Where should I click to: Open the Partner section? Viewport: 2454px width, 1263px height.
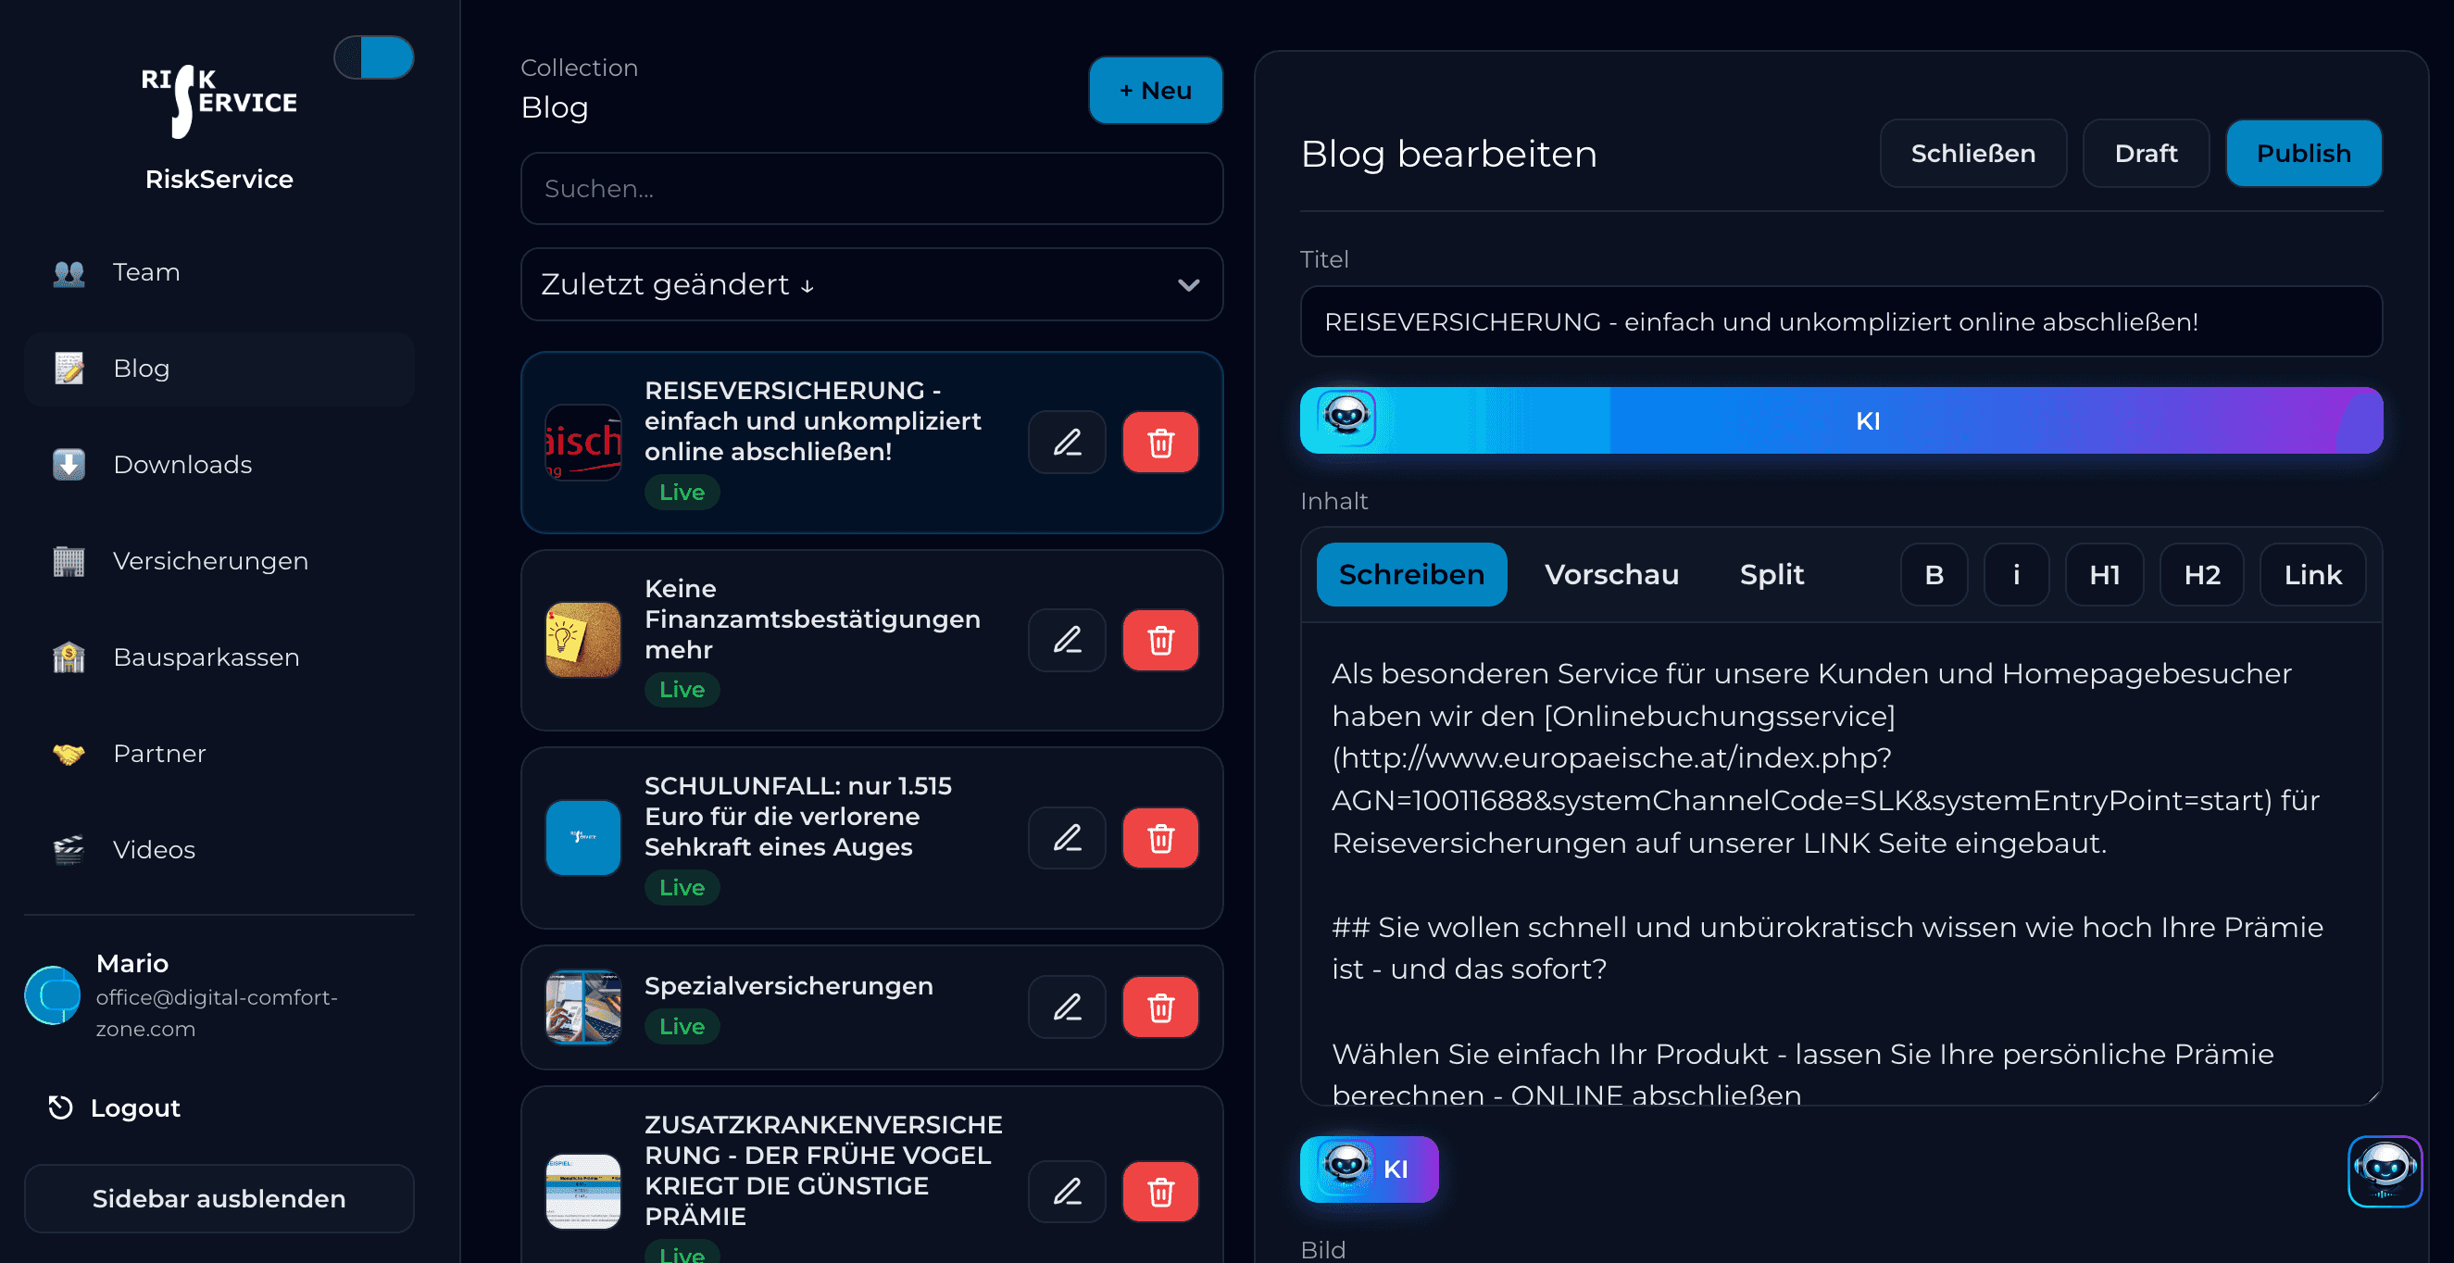tap(159, 754)
